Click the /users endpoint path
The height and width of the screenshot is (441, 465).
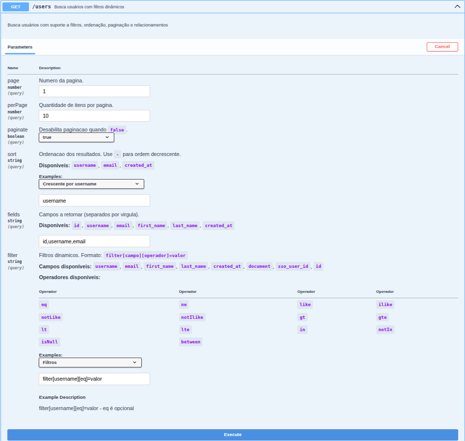[x=42, y=6]
